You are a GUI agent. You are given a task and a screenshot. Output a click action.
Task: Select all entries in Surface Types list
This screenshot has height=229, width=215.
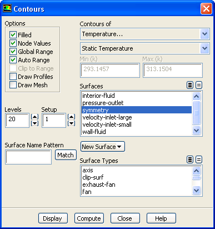[190, 160]
